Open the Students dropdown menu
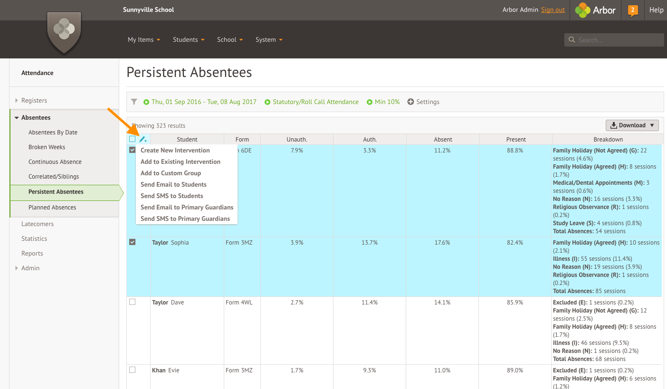The height and width of the screenshot is (389, 667). pyautogui.click(x=189, y=40)
